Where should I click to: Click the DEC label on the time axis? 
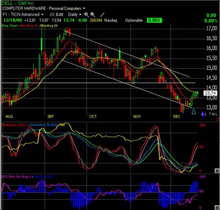[177, 116]
